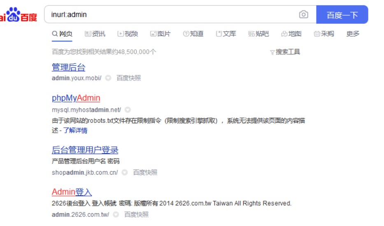
Task: Open the Admin登入 result link
Action: (72, 192)
